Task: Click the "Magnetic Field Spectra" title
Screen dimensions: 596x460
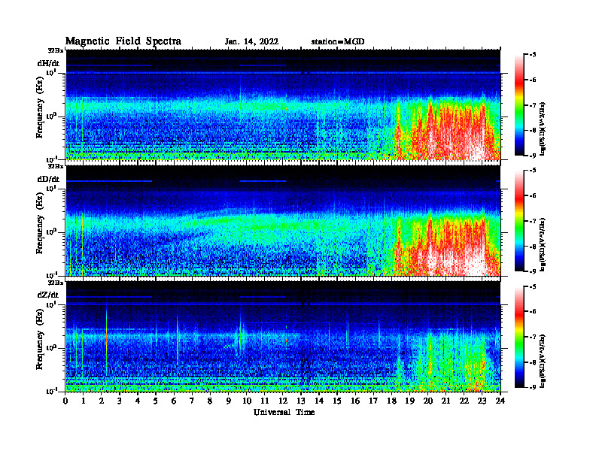Action: [x=123, y=41]
